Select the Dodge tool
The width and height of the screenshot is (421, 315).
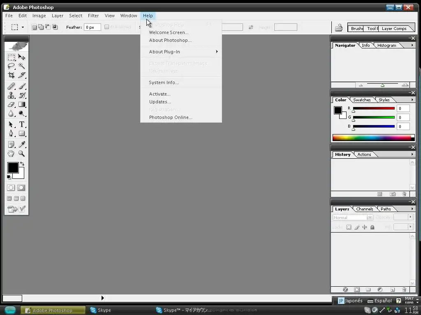[21, 114]
